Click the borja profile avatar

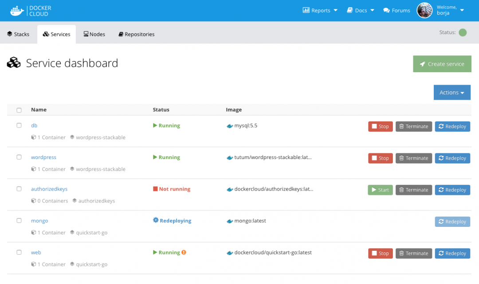tap(424, 10)
